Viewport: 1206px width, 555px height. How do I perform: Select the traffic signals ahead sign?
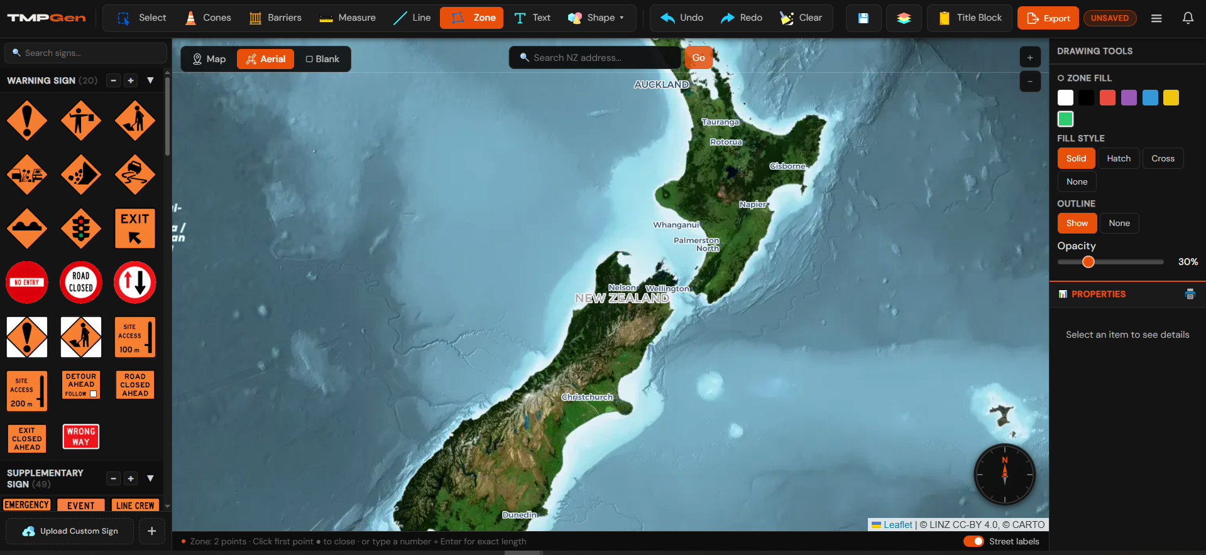coord(81,229)
